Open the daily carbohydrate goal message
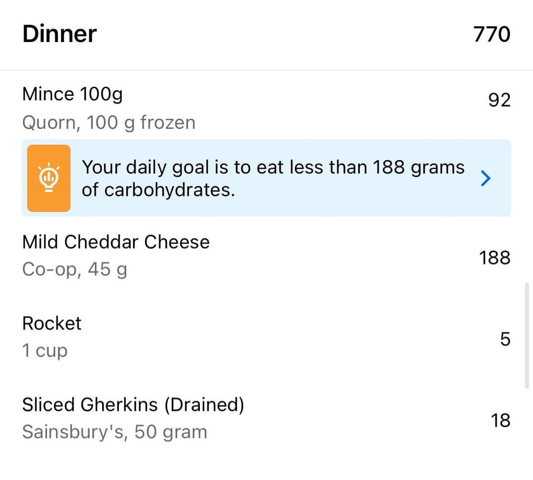 (x=273, y=178)
